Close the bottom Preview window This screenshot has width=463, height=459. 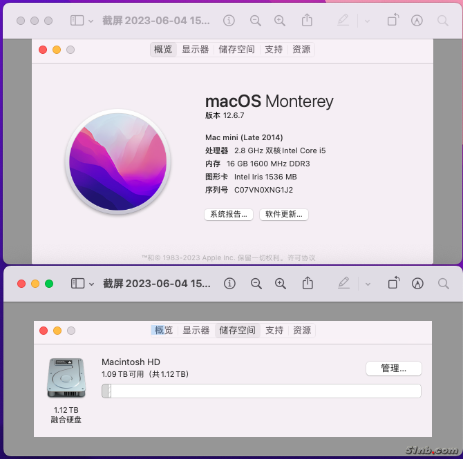click(x=21, y=284)
